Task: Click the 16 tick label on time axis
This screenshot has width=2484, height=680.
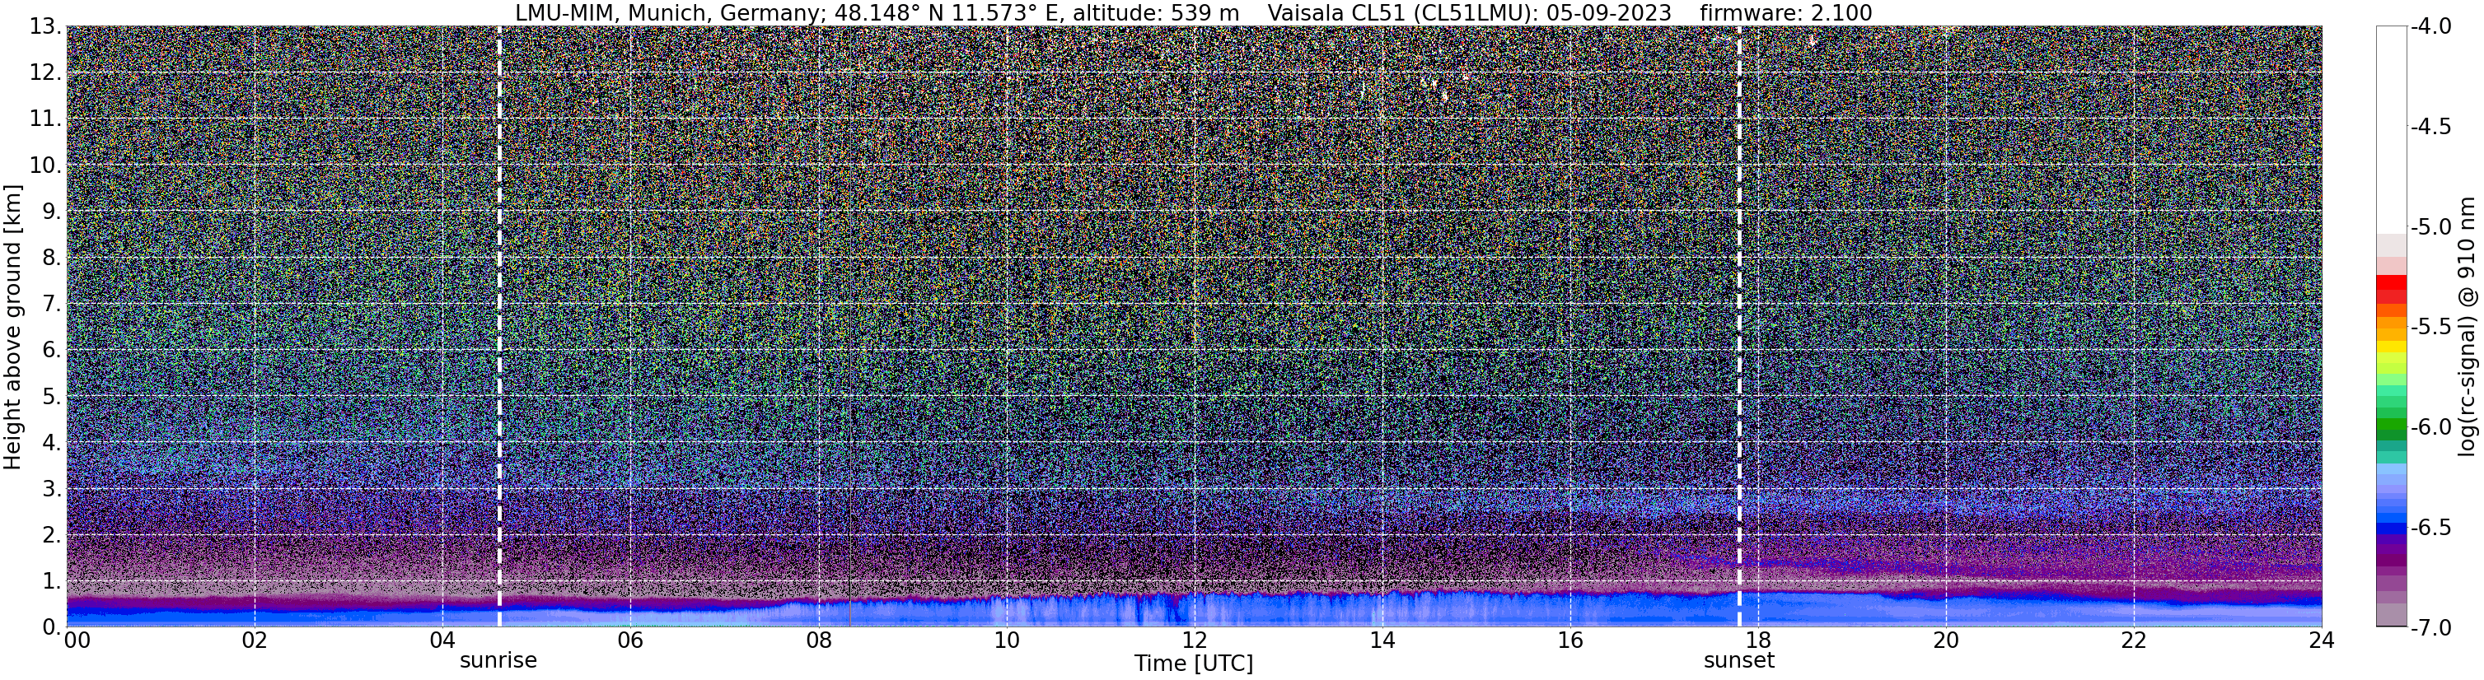Action: 1569,640
